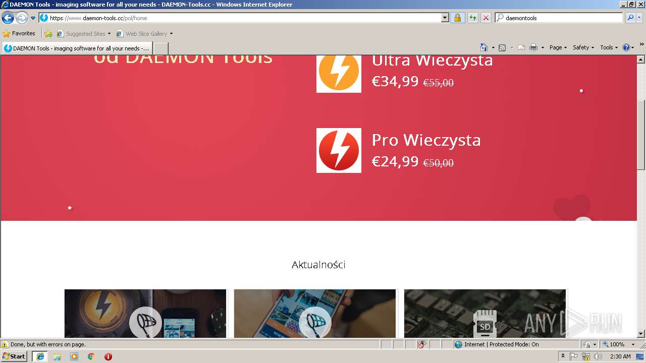
Task: Click the scrollbar up arrow
Action: point(641,59)
